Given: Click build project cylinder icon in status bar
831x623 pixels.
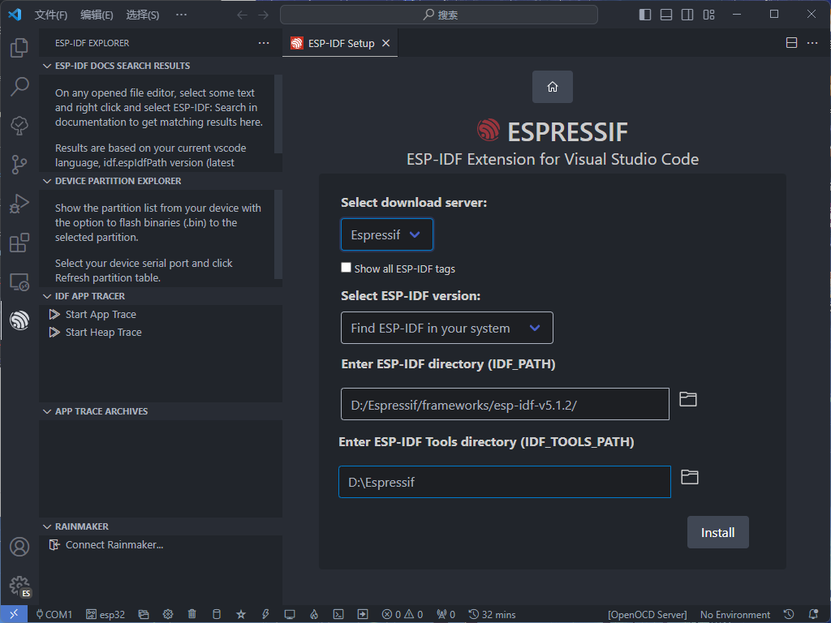Looking at the screenshot, I should pyautogui.click(x=216, y=614).
